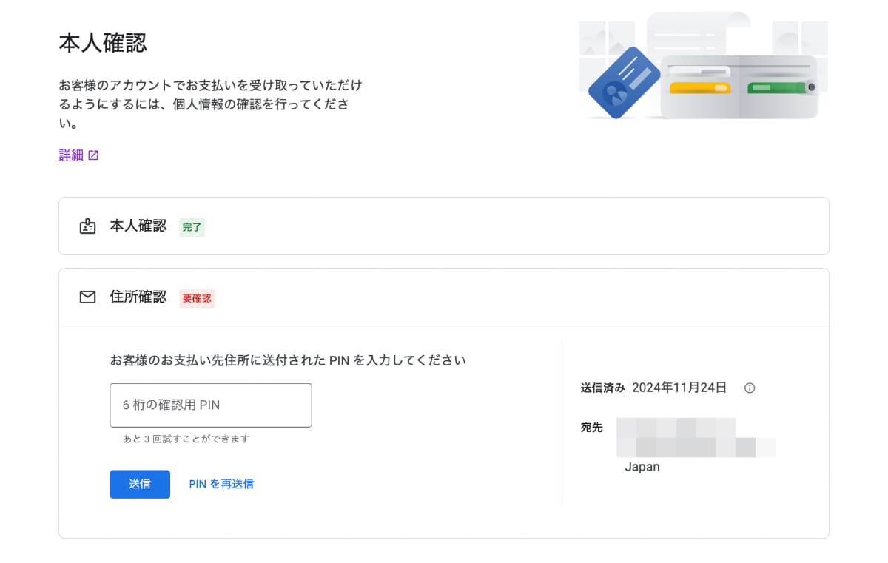Click the ID badge icon beside 本人確認
888x563 pixels.
(87, 226)
